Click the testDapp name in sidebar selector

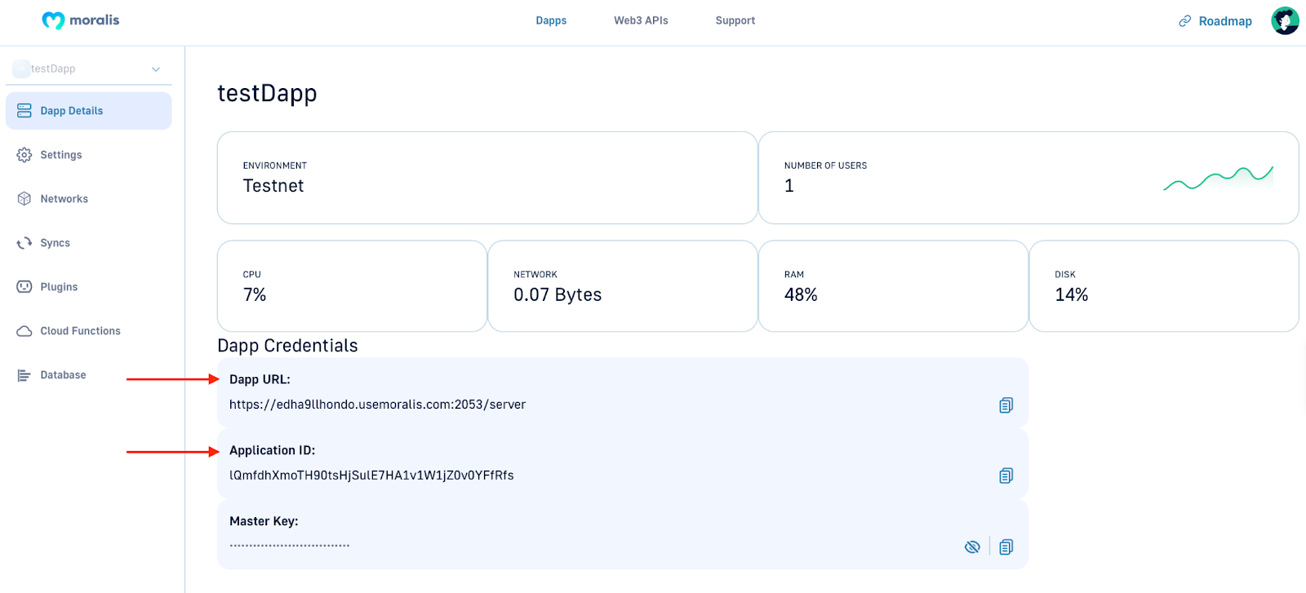tap(53, 69)
